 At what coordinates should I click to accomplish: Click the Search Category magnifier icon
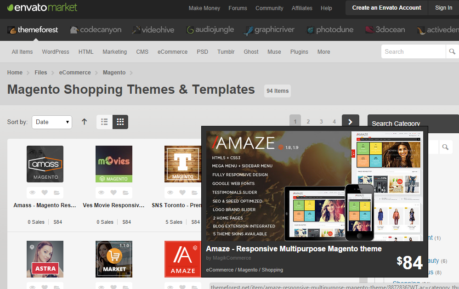point(445,147)
